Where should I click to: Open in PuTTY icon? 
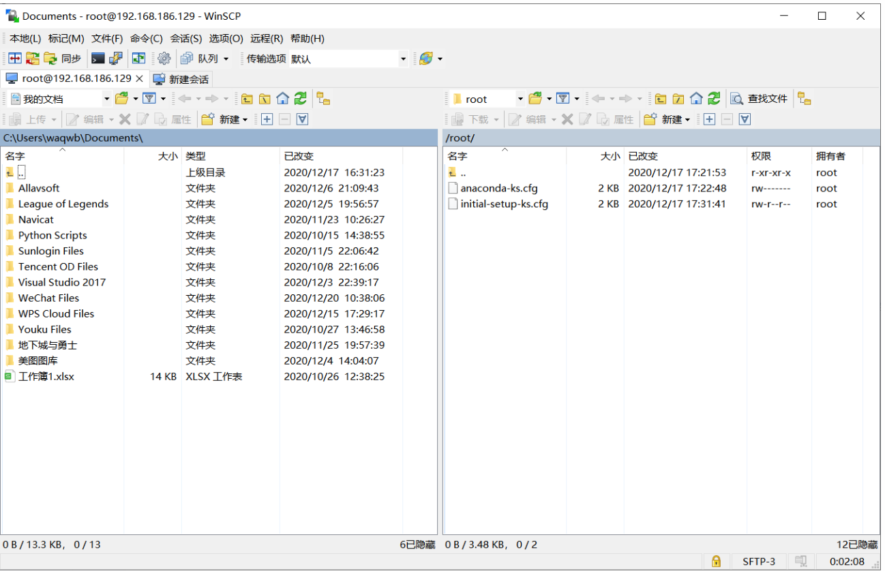tap(116, 59)
